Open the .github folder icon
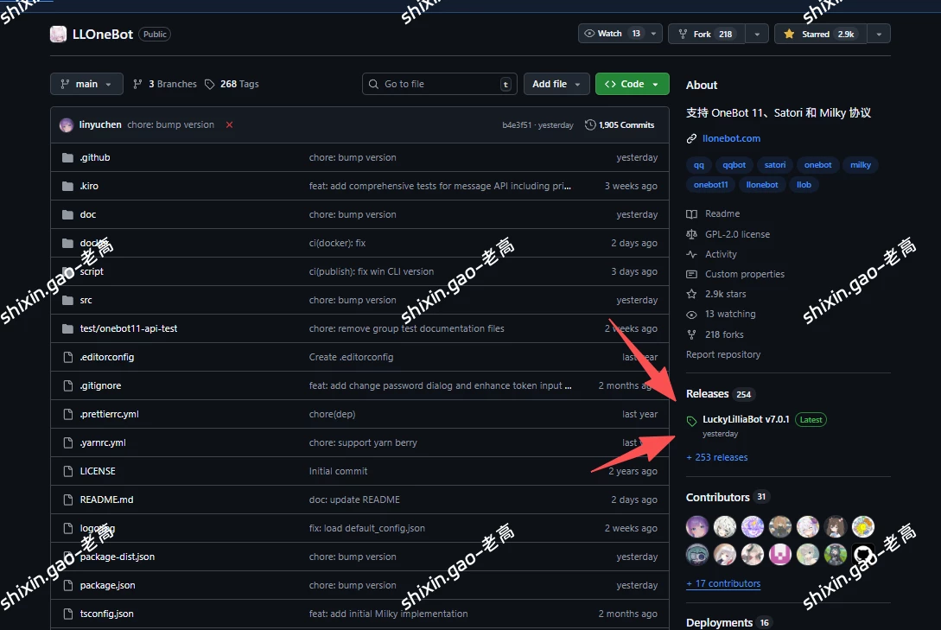This screenshot has width=941, height=630. 68,158
